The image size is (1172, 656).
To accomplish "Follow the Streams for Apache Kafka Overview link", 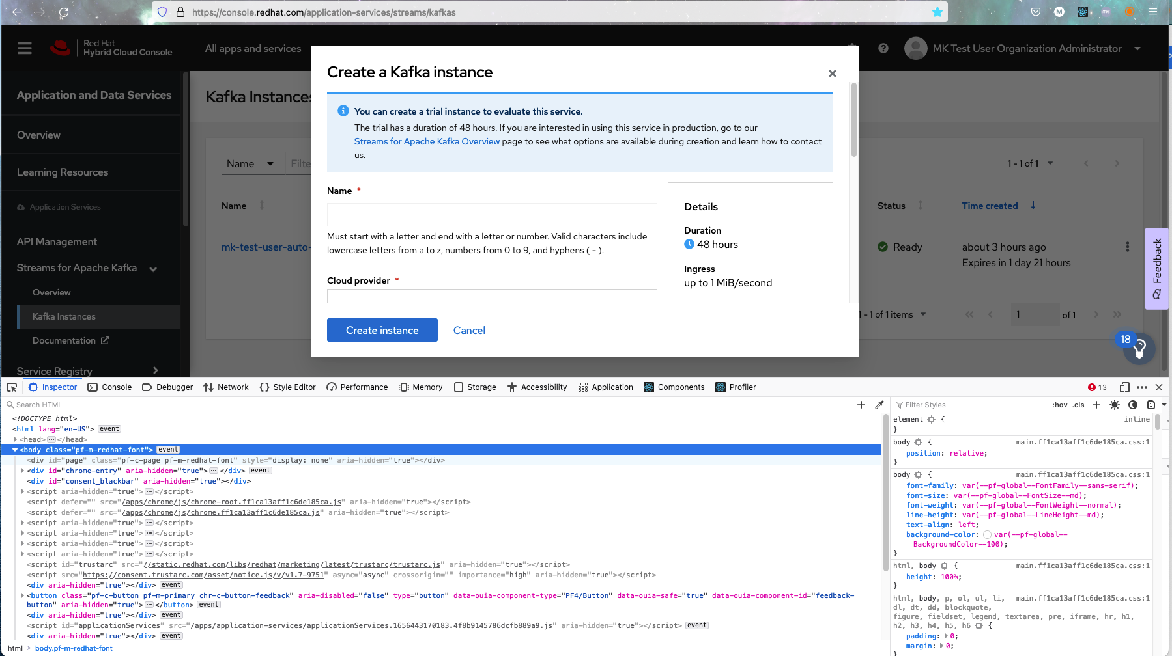I will (427, 141).
